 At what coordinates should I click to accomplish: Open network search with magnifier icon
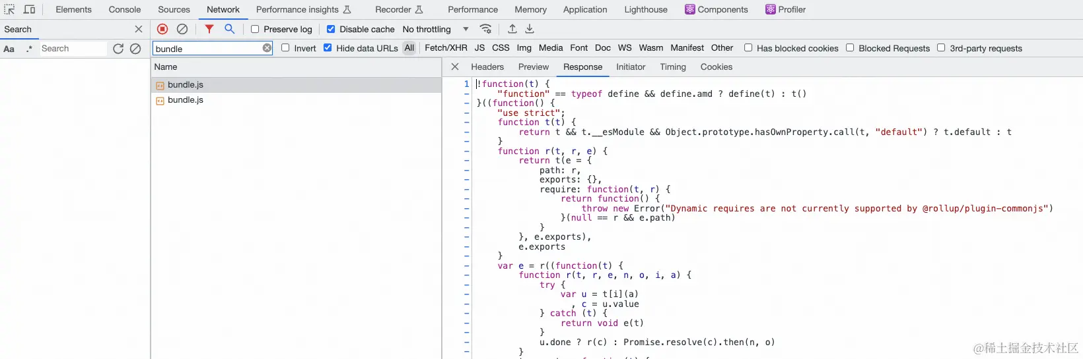pyautogui.click(x=230, y=29)
